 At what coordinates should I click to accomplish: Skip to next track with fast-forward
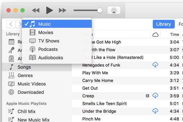[x=62, y=10]
